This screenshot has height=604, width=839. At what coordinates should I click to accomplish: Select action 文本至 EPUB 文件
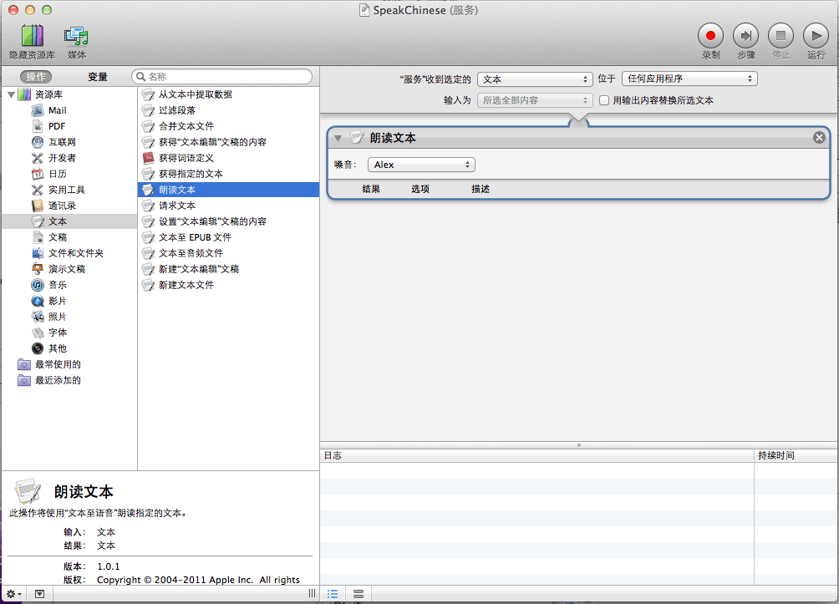(228, 237)
